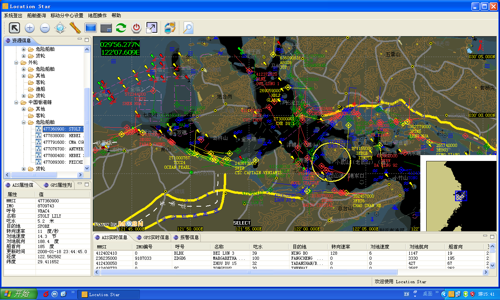Expand 其他 under 中国香港籍
The height and width of the screenshot is (300, 500).
23,109
